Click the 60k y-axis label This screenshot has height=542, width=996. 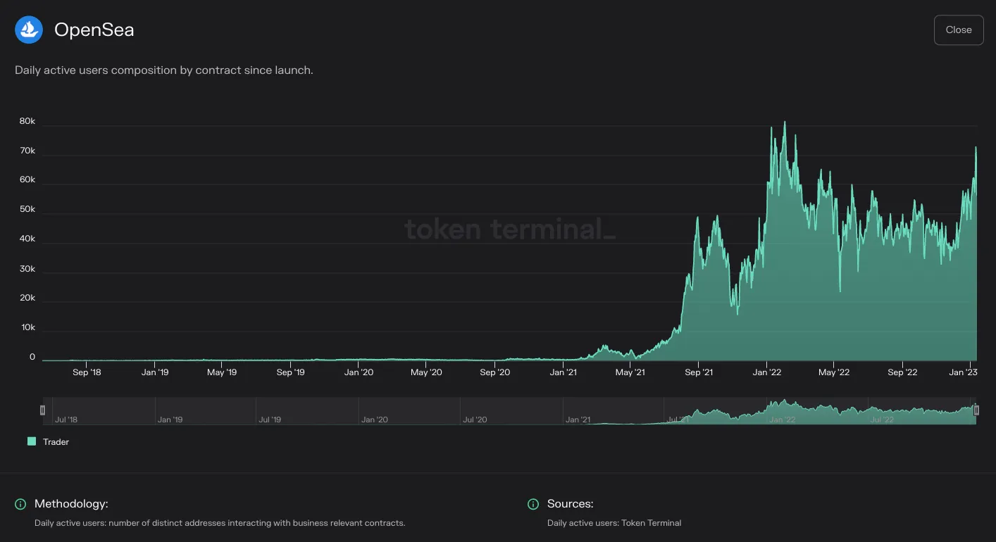tap(27, 179)
